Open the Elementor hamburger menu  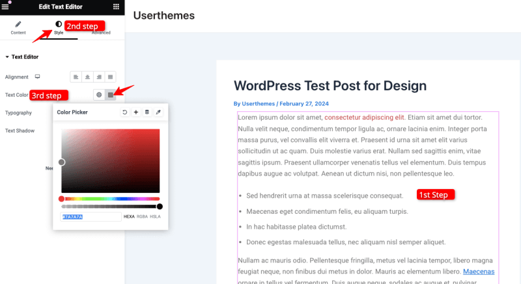click(5, 6)
